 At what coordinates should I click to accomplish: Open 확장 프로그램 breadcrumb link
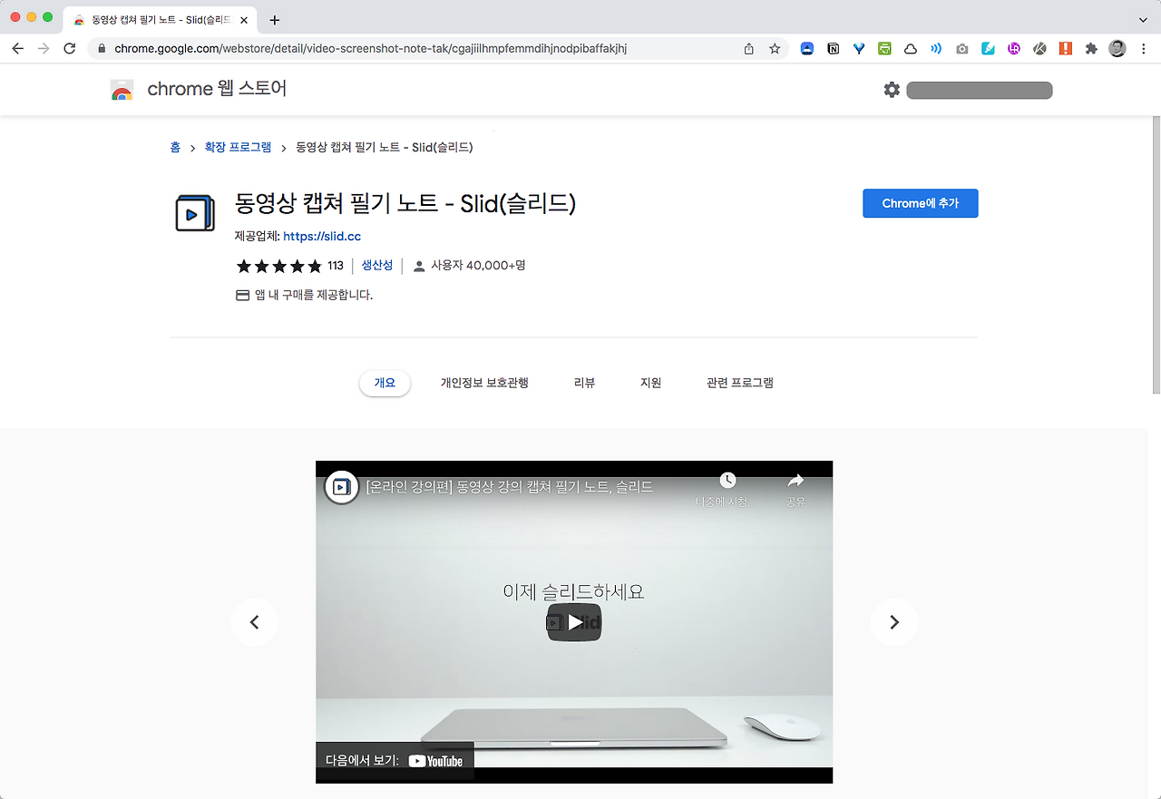[x=238, y=147]
